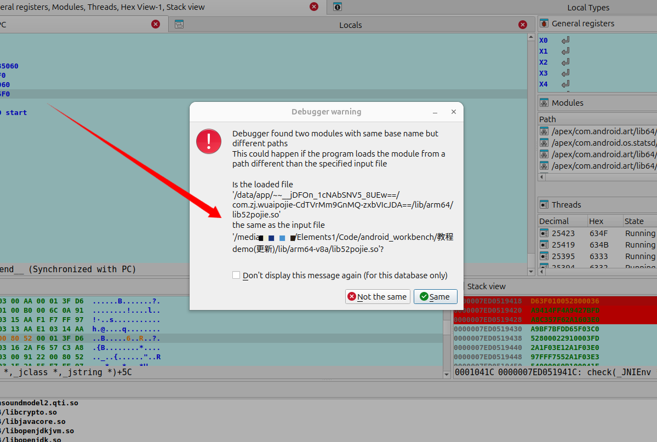Click the libcrypto.so line in output log

[x=28, y=412]
